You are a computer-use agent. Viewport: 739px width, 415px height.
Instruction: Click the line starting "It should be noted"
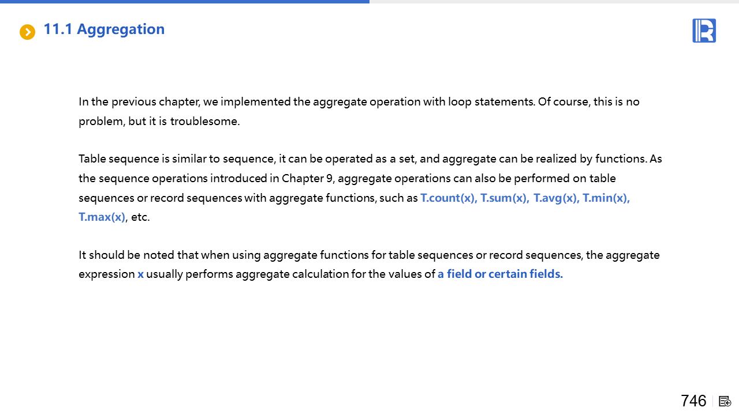[369, 255]
